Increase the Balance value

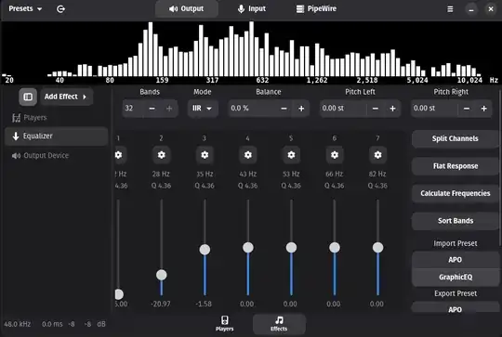(x=301, y=109)
